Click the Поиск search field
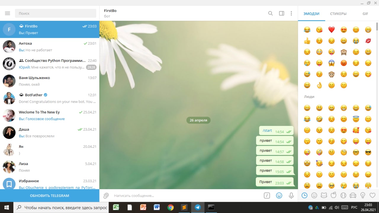 pos(55,13)
